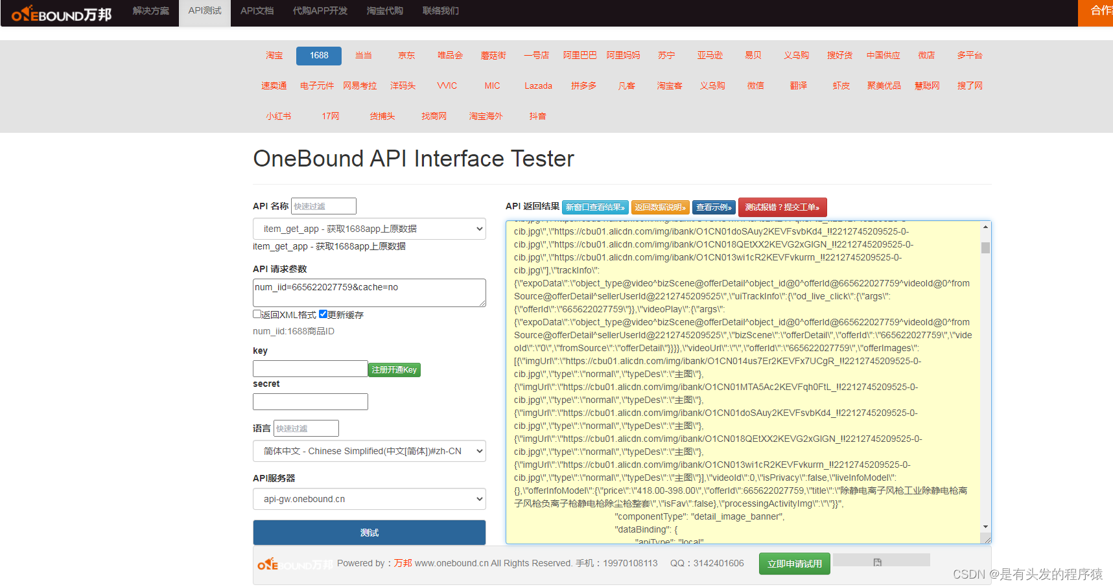Select the Lazada platform link

tap(538, 86)
